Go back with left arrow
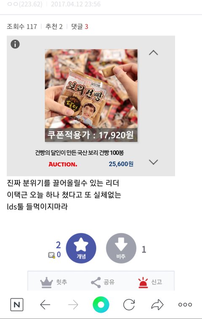The image size is (202, 319). click(45, 305)
